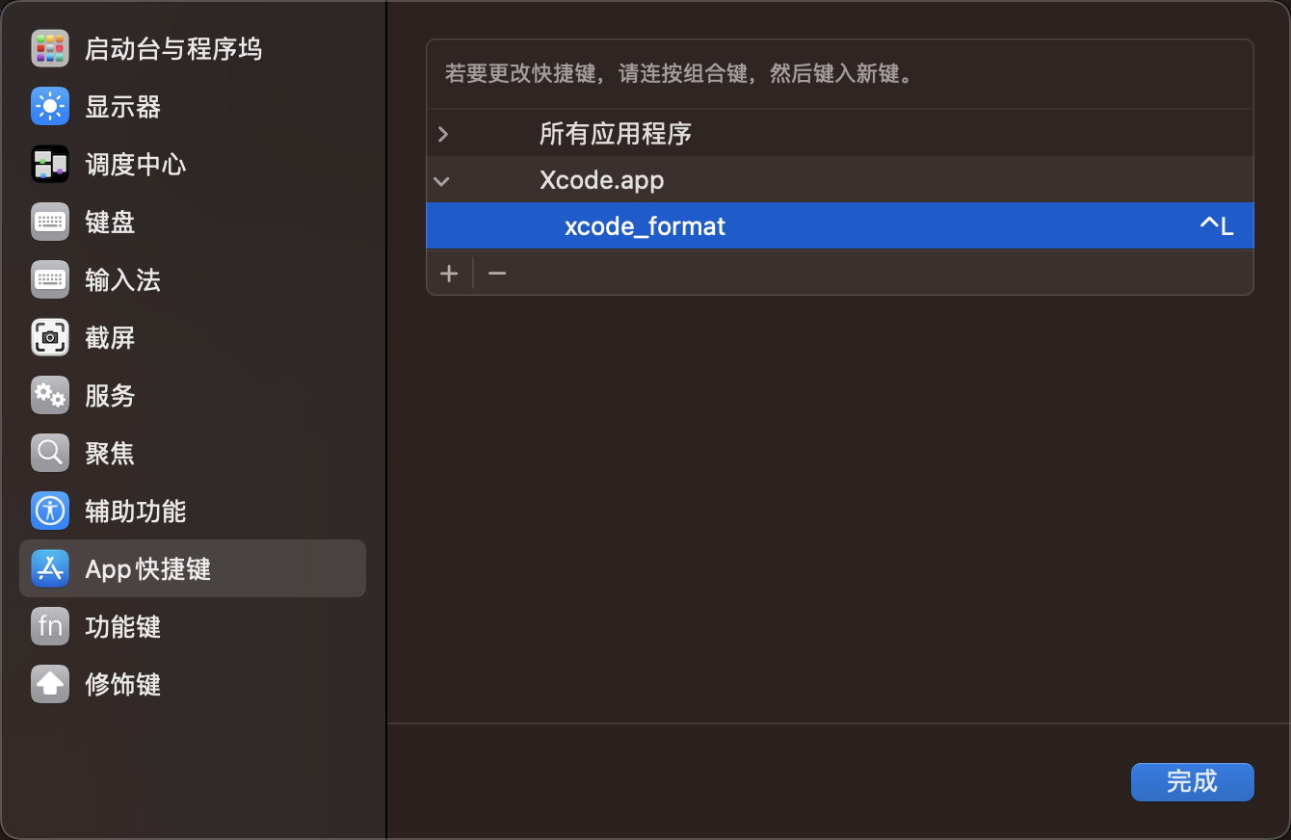Screen dimensions: 1291x840
Task: Switch to 输入法 section
Action: click(x=122, y=280)
